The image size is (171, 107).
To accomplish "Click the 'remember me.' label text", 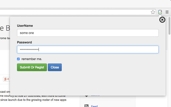I will [32, 59].
